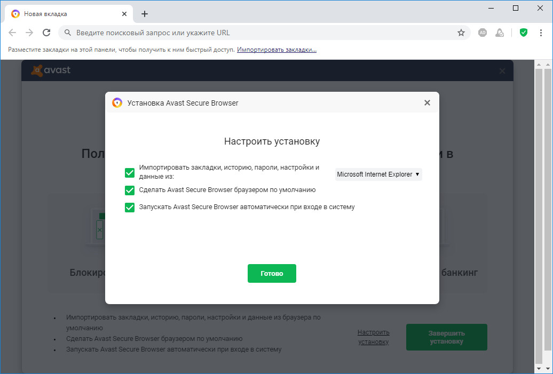553x374 pixels.
Task: Reload the page with the refresh icon
Action: click(x=46, y=33)
